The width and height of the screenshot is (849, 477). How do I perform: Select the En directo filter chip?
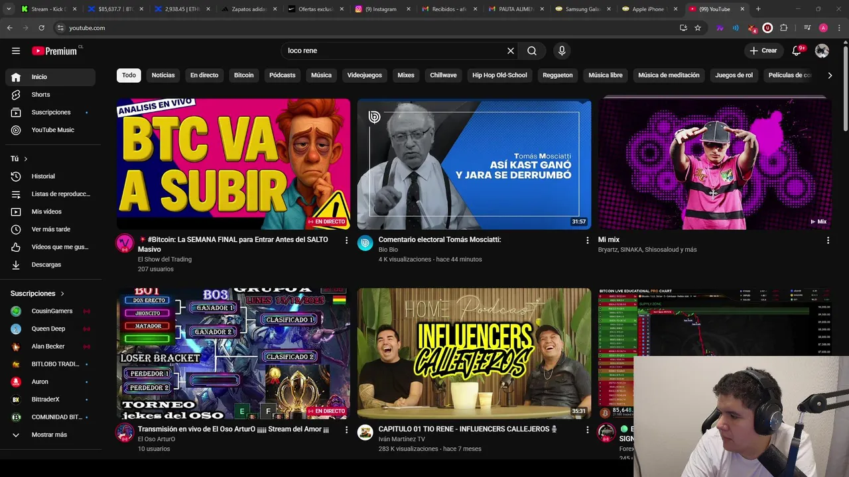[204, 75]
